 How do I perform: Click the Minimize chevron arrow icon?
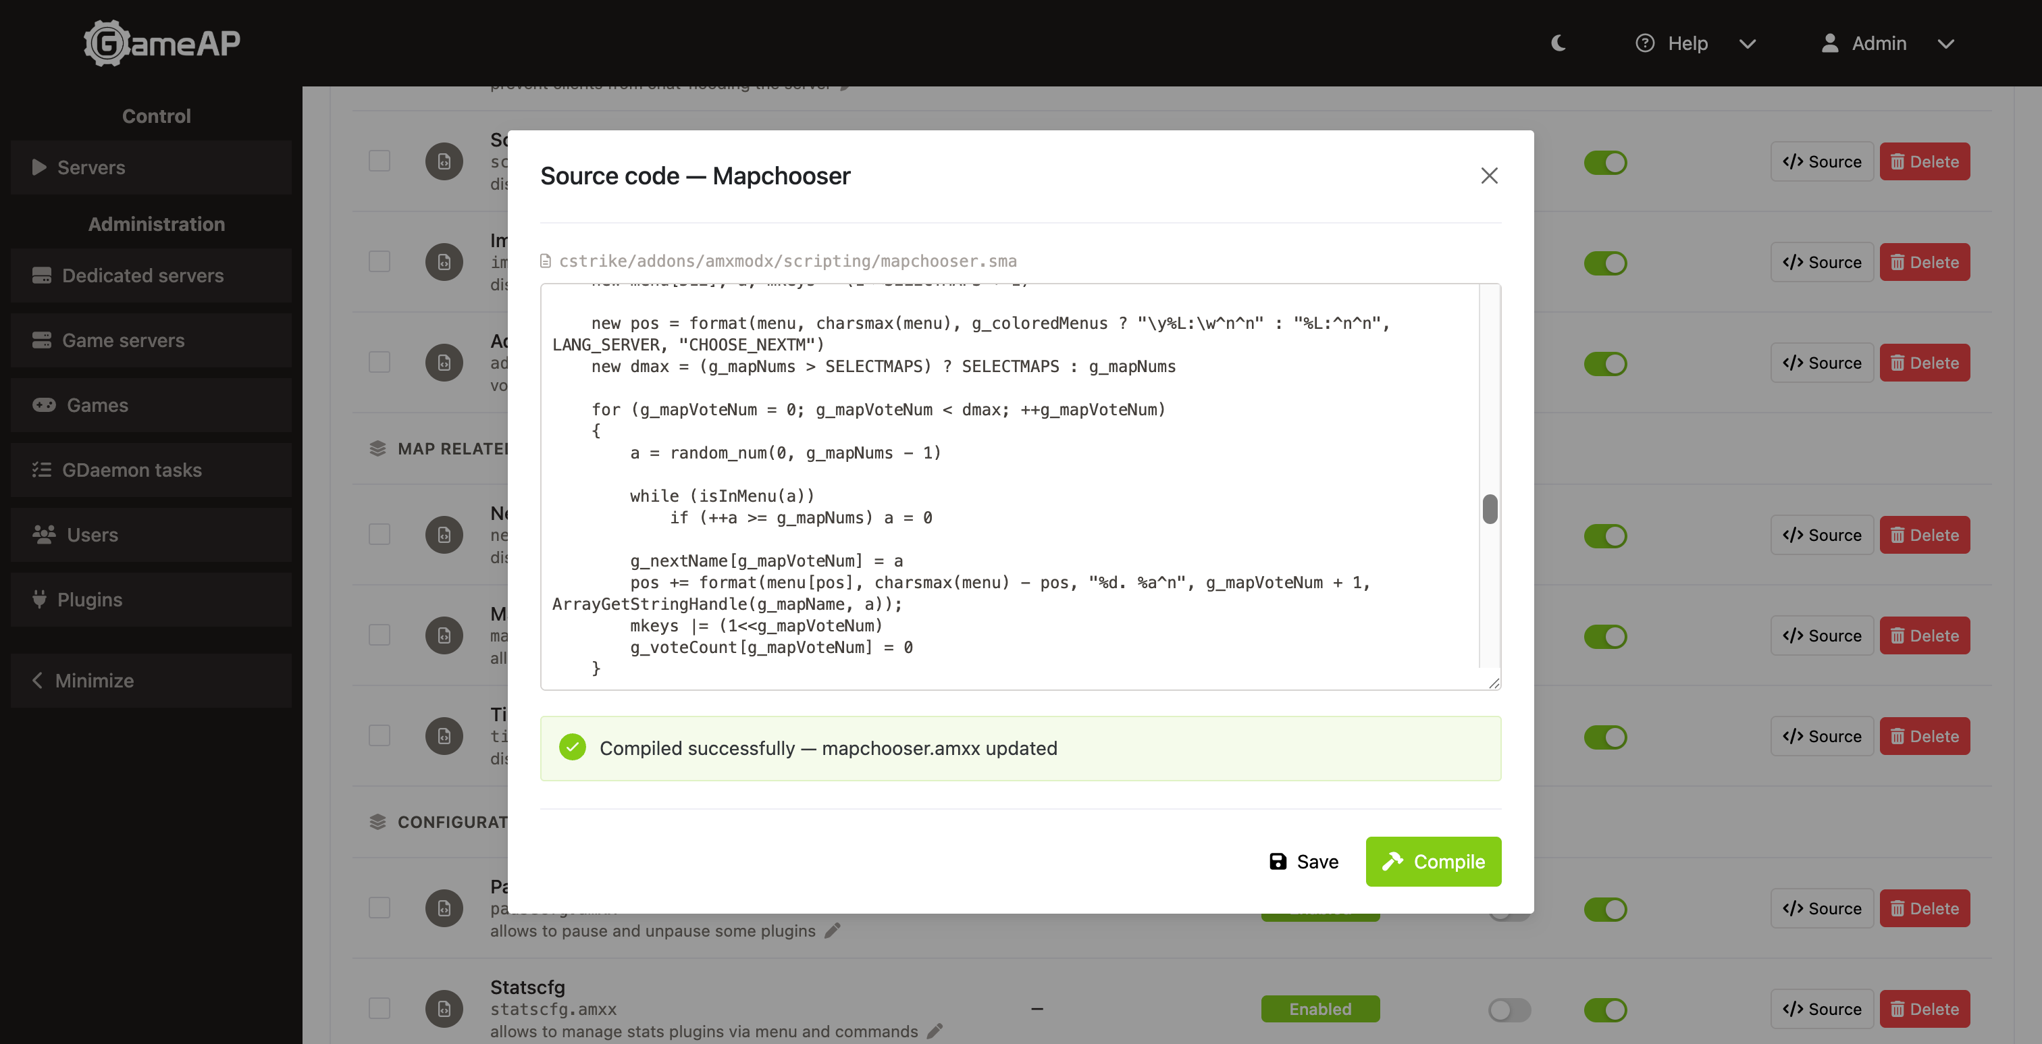(36, 681)
